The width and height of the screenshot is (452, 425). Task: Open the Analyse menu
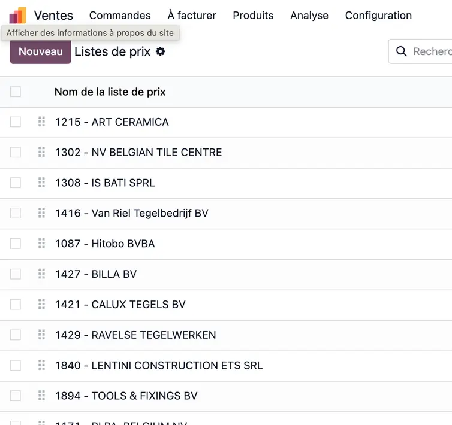coord(309,16)
